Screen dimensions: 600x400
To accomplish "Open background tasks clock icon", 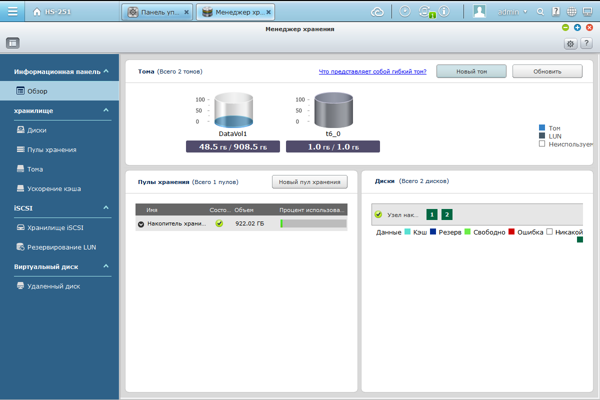I will [x=405, y=11].
